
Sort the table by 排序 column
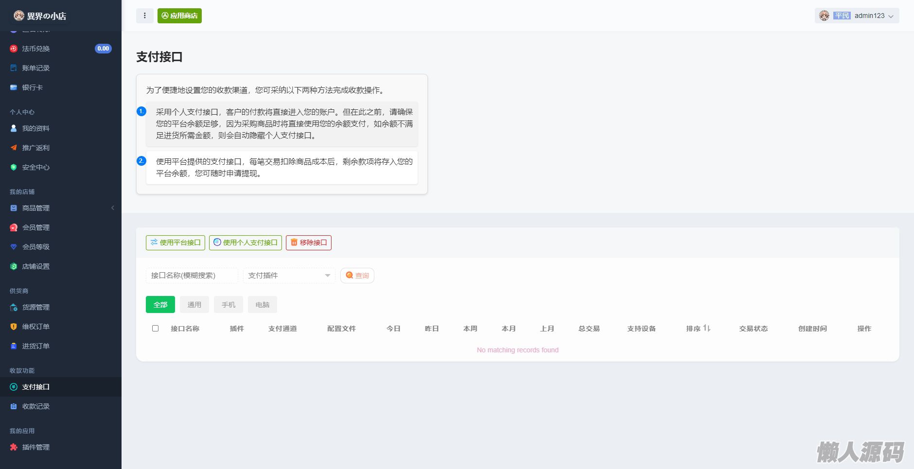point(698,329)
